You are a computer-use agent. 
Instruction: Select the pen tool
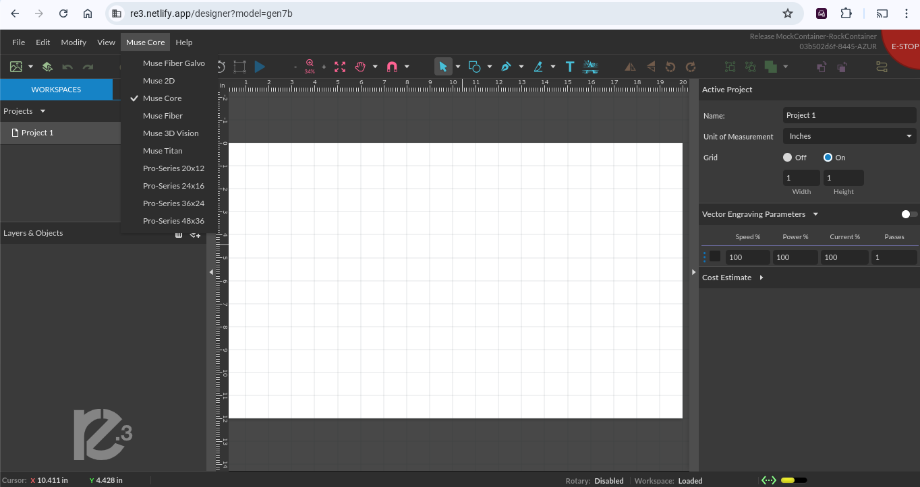506,67
